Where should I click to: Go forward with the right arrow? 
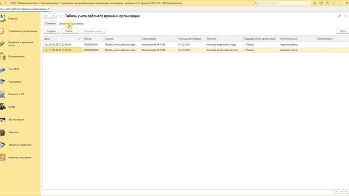click(53, 16)
